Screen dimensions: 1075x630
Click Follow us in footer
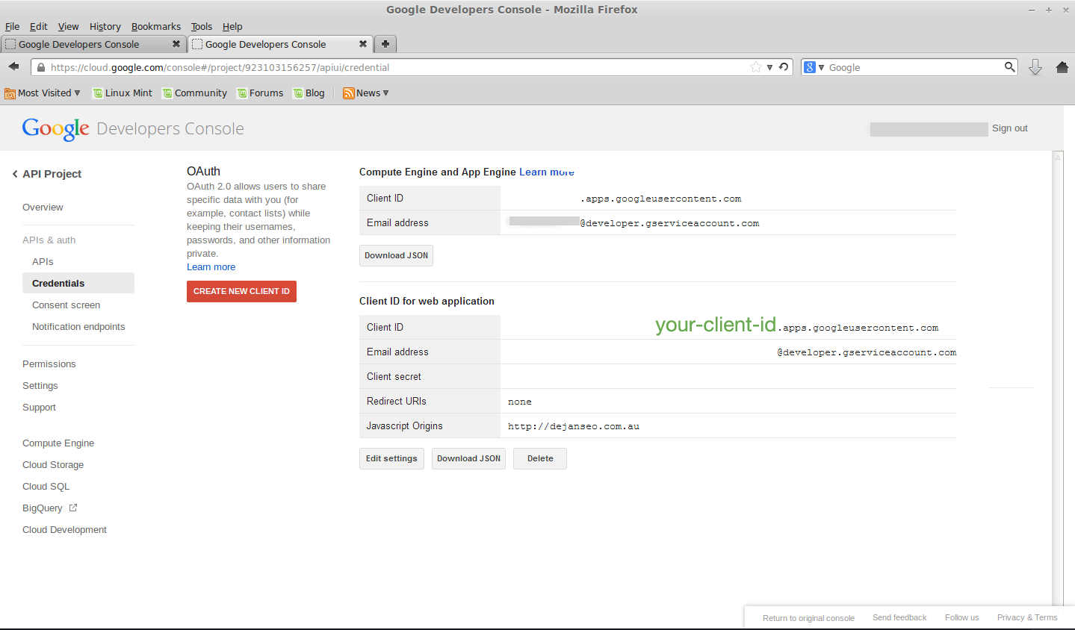[961, 618]
